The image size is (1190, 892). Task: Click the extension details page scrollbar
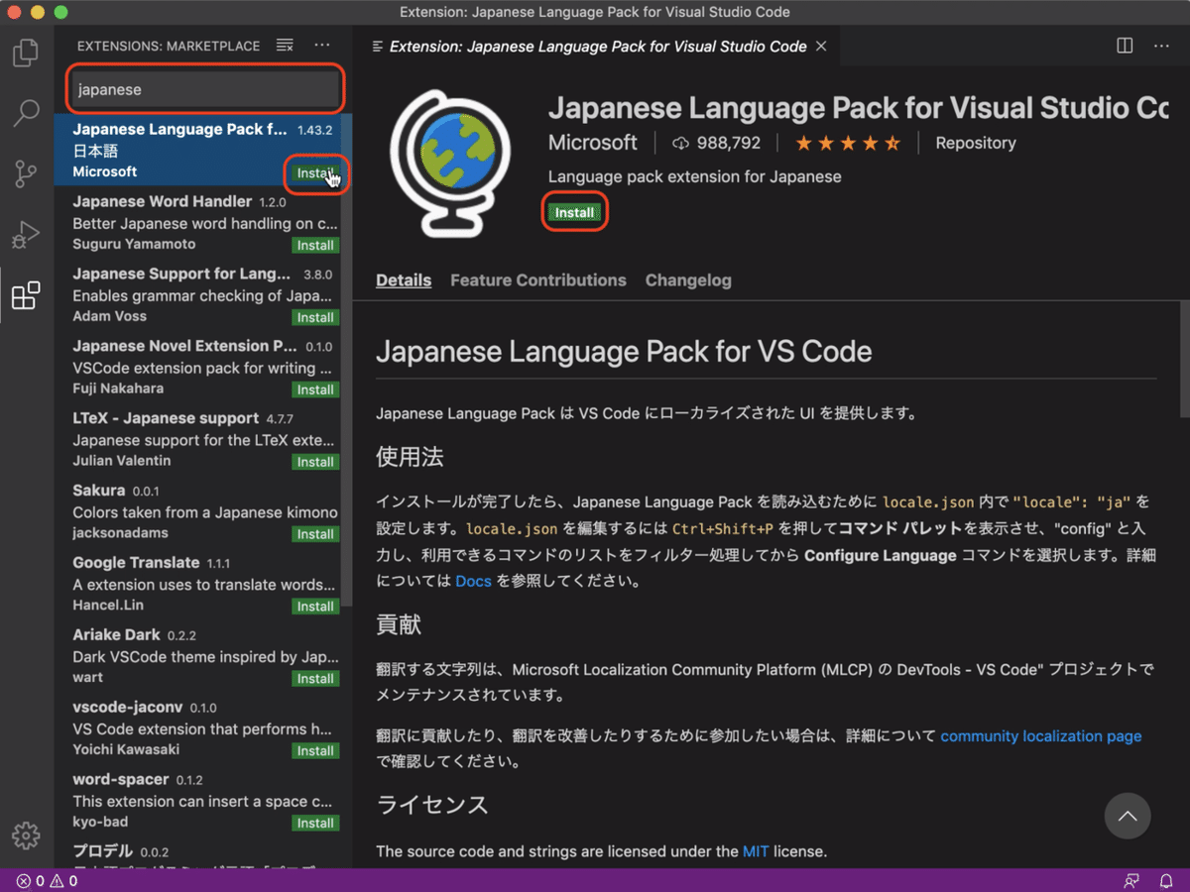pos(1184,359)
